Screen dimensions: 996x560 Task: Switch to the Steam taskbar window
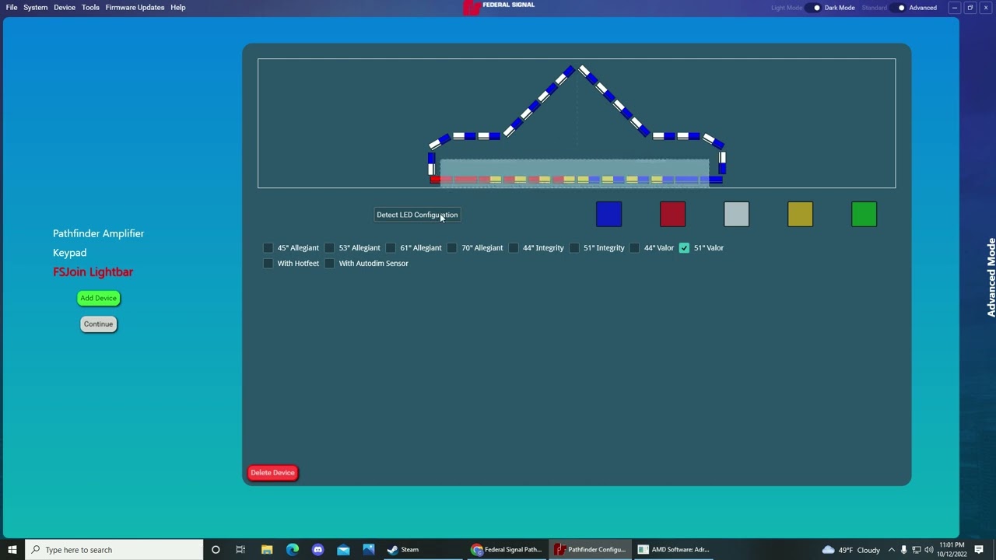[424, 550]
